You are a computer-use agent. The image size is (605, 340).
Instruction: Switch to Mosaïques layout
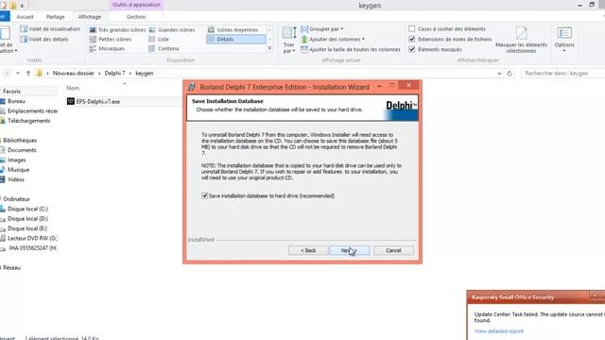click(107, 48)
